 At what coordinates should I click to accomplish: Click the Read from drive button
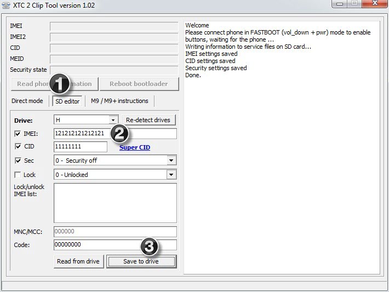point(78,261)
